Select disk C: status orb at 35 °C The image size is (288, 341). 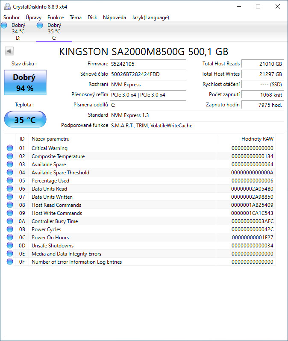40,26
